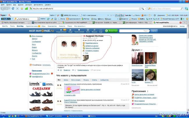Open the Инструменты menu

(38, 5)
